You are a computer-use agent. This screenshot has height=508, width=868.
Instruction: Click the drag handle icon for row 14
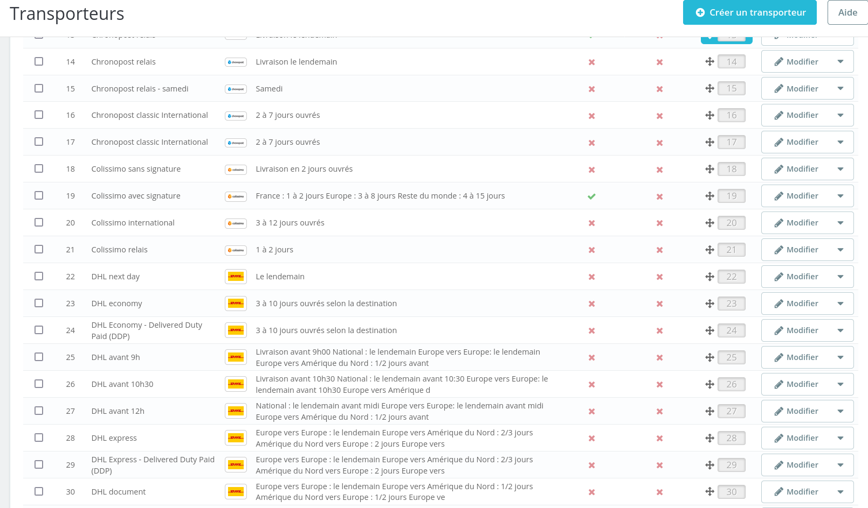coord(709,62)
